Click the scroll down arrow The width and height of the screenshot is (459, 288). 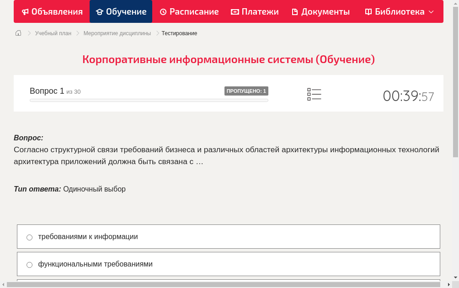(455, 277)
